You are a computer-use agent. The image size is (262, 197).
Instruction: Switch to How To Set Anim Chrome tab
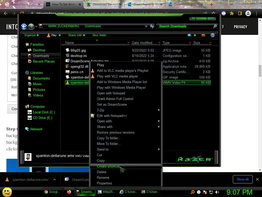[x=64, y=4]
